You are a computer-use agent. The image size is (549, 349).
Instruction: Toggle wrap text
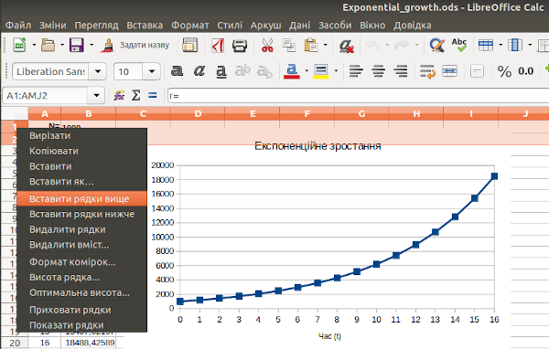click(x=427, y=71)
